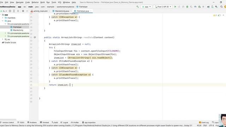Screen dimensions: 226x127
Task: Open the Version Control tool window
Action: tap(7, 122)
